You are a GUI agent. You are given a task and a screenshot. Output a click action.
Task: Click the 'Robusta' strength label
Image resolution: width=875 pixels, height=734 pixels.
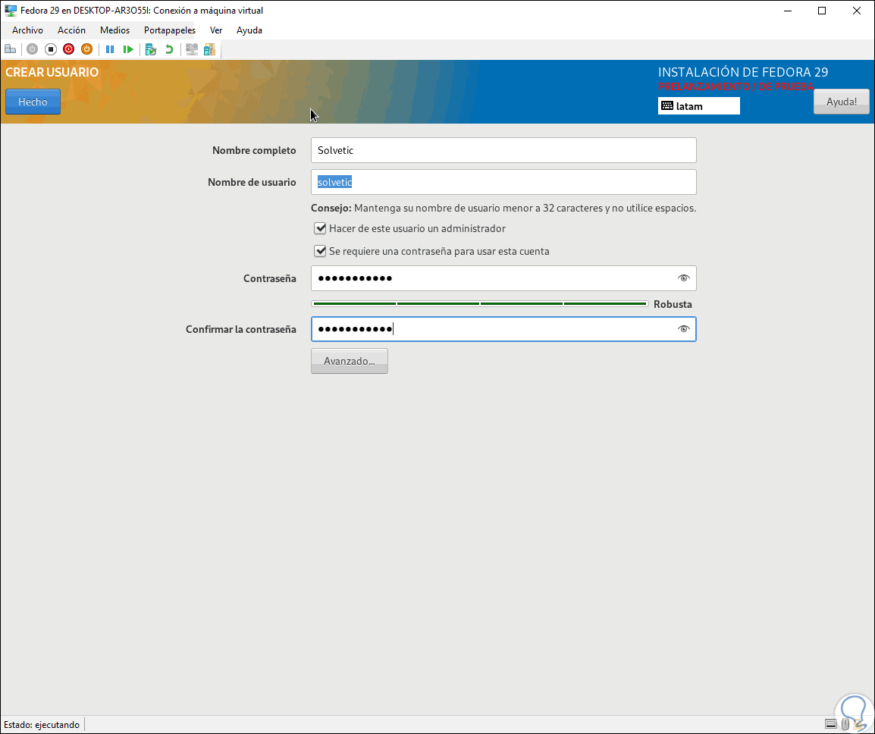[x=673, y=304]
